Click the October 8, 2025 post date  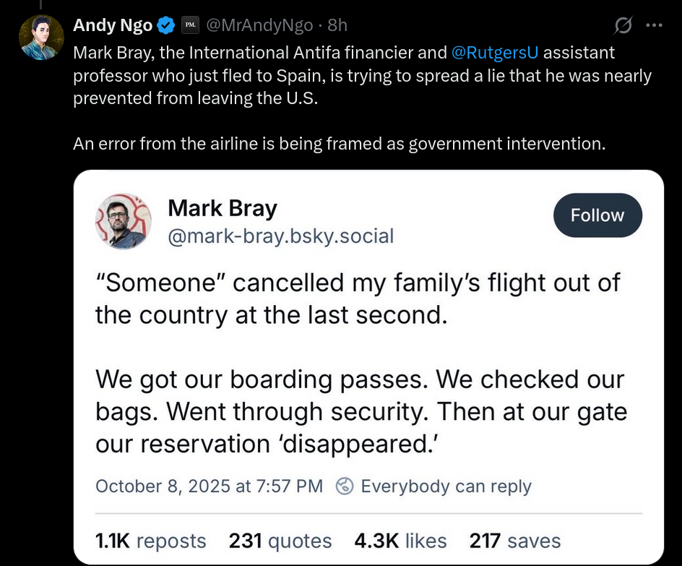coord(209,486)
